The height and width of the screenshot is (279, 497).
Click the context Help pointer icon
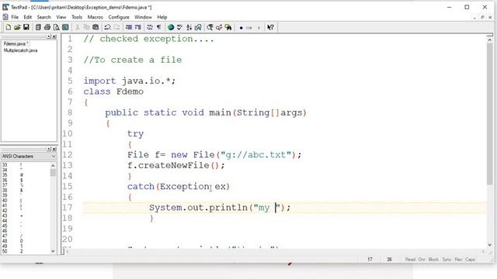270,28
